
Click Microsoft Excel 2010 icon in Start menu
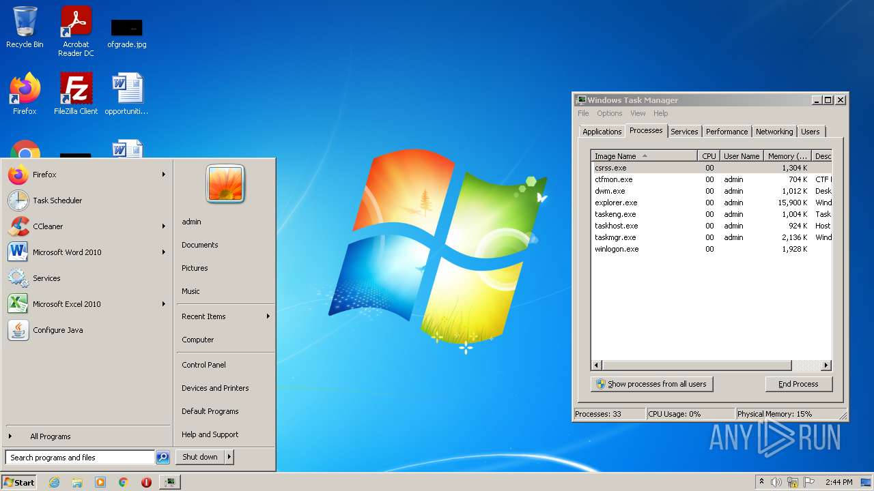[18, 304]
